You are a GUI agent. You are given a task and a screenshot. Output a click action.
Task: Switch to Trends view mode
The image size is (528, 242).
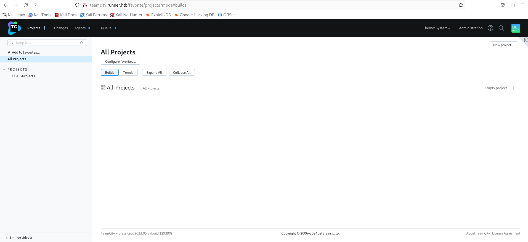[x=128, y=72]
